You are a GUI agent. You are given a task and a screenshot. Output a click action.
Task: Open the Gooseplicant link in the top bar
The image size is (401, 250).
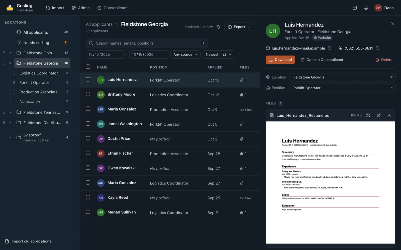[113, 8]
